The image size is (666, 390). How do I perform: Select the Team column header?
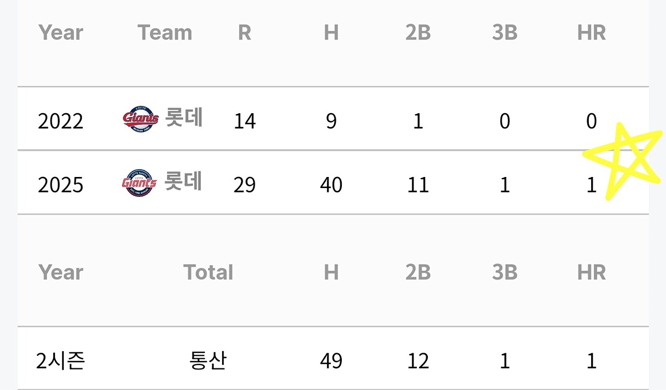pyautogui.click(x=165, y=33)
